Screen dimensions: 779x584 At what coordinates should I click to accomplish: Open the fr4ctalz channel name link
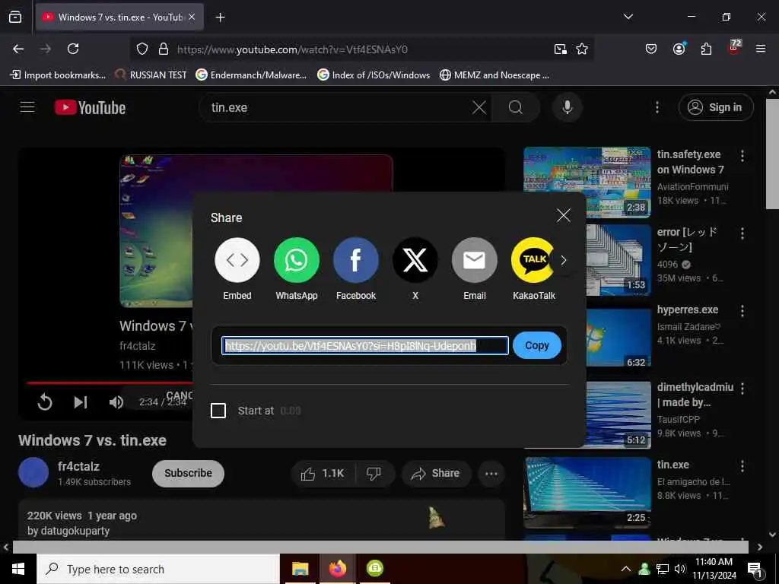point(78,466)
